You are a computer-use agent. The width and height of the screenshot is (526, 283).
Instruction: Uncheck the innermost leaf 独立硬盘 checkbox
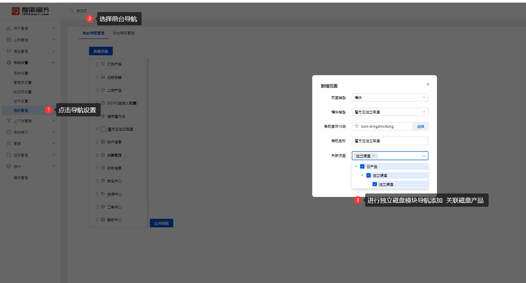[x=375, y=184]
